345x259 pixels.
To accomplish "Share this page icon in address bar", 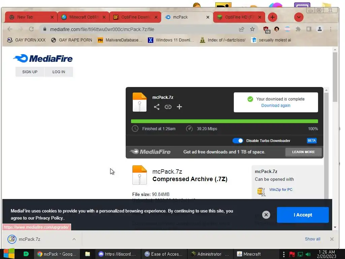I will pos(242,29).
